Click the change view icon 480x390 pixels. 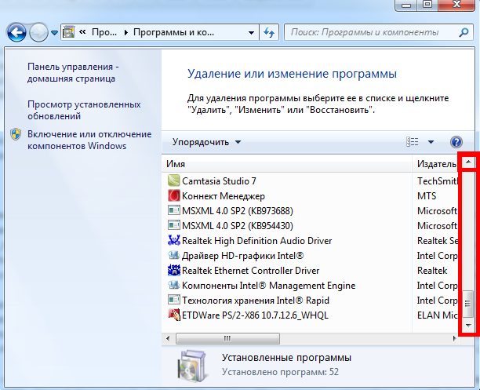[x=412, y=142]
